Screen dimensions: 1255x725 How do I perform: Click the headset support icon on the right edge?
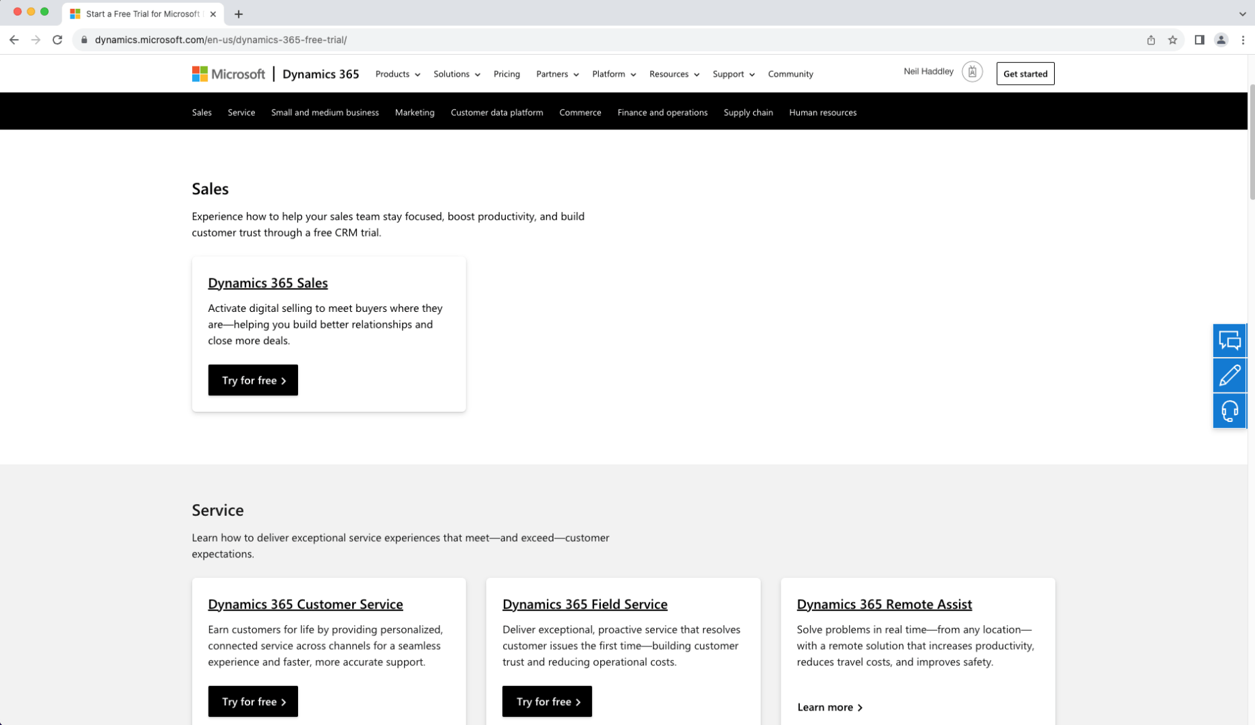1230,411
